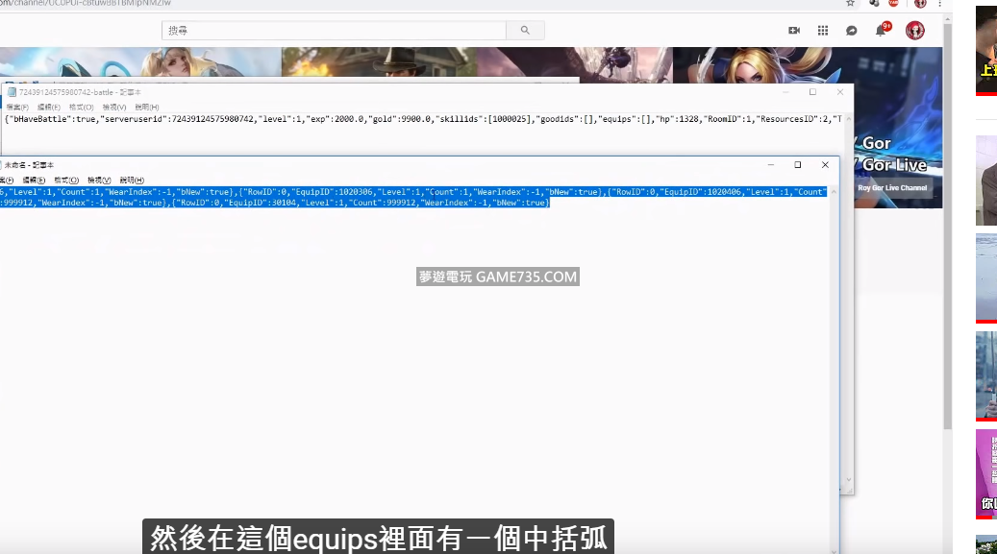
Task: Click the browser page vertical scrollbar thumb
Action: pos(947,226)
